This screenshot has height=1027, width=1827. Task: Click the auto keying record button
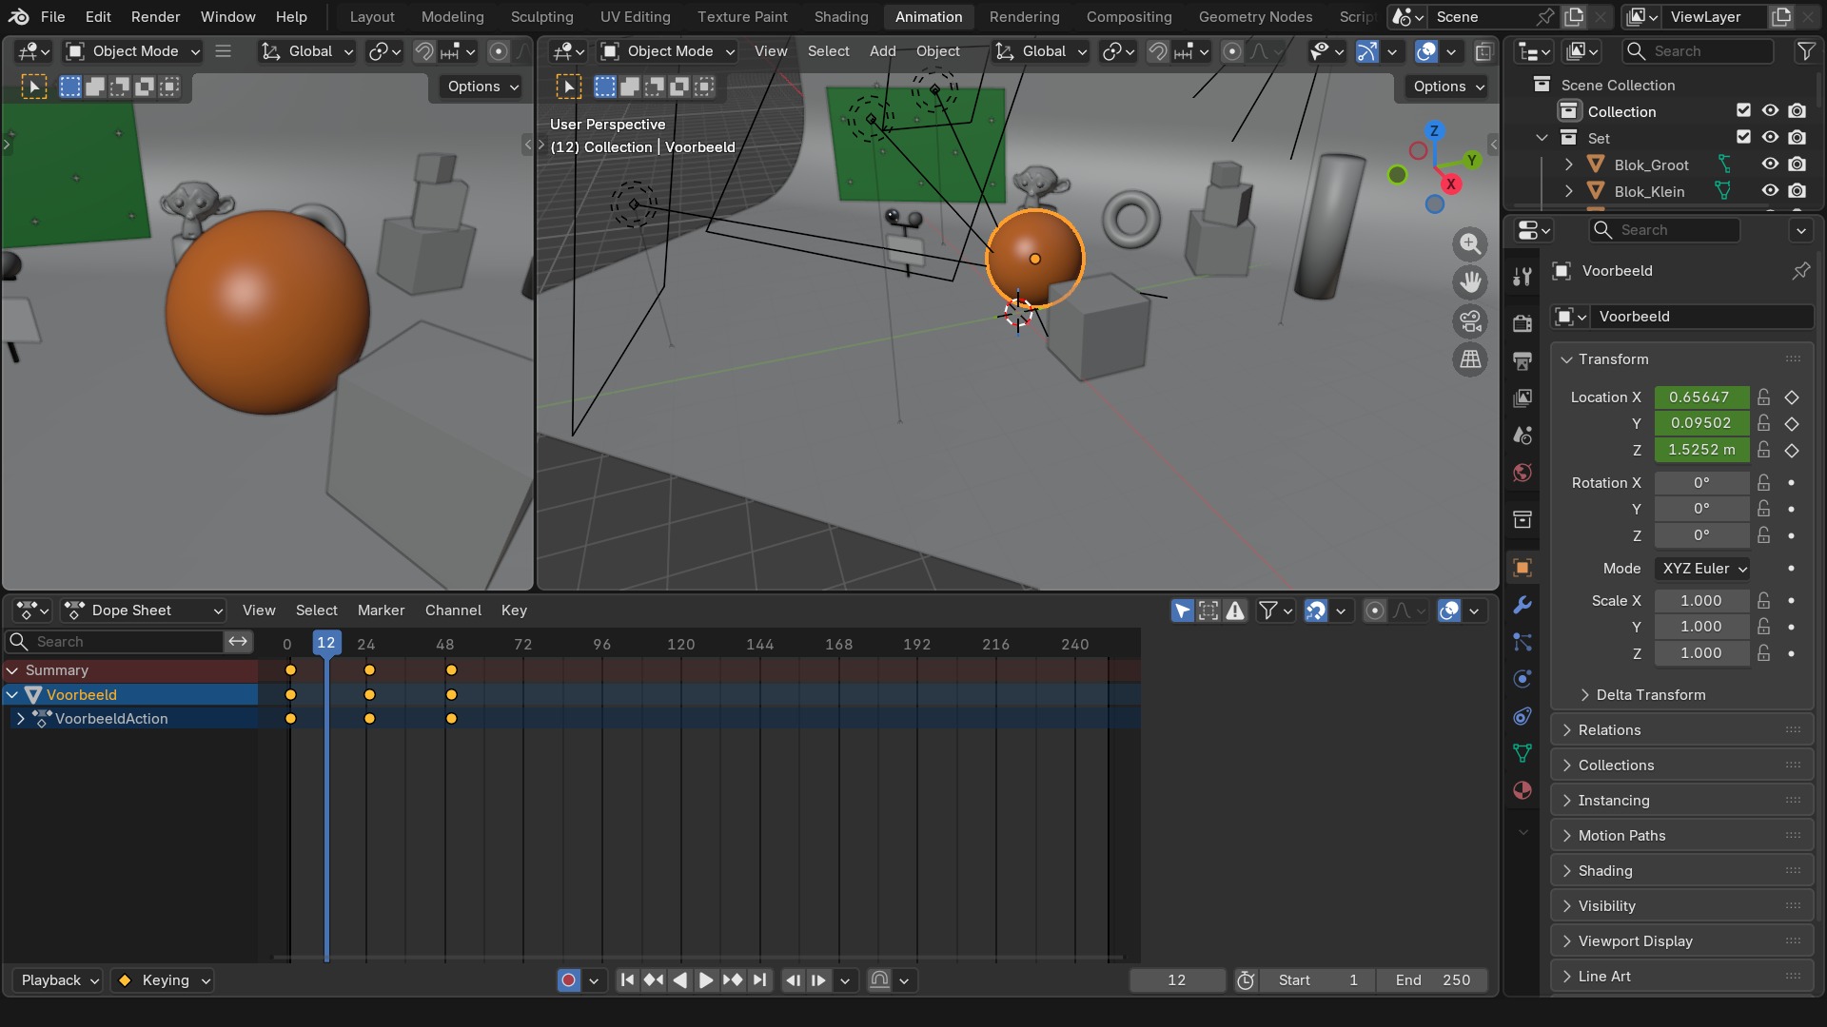(x=568, y=980)
